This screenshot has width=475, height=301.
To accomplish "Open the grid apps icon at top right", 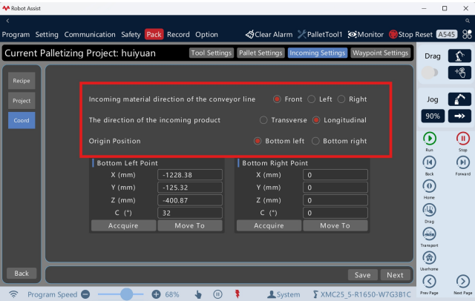I will point(467,34).
